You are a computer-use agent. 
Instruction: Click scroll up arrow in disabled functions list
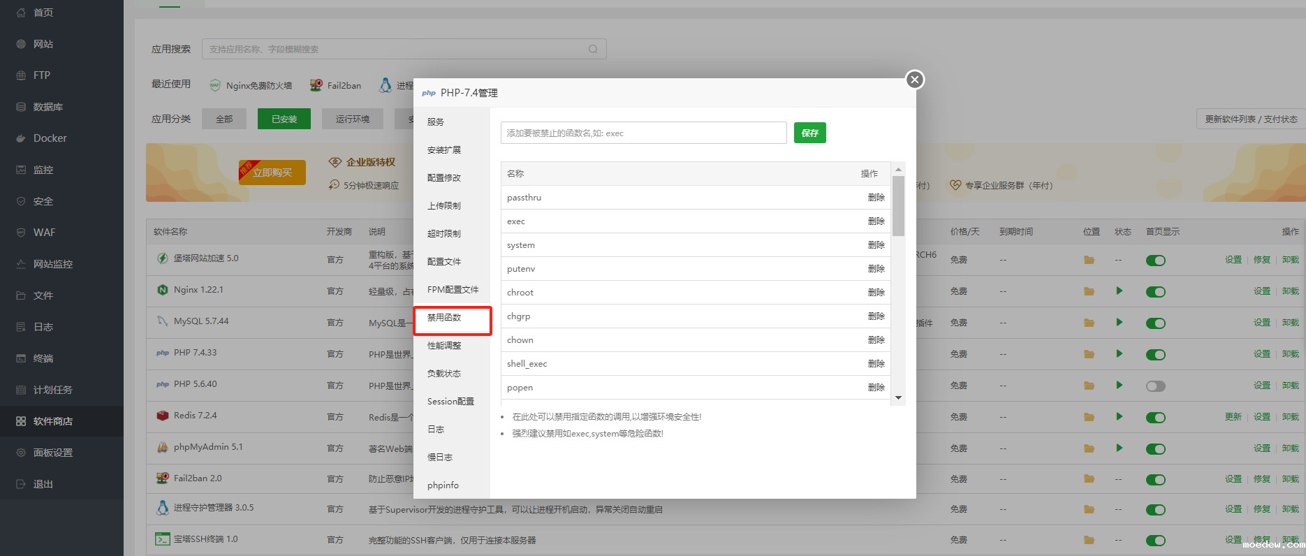[898, 170]
